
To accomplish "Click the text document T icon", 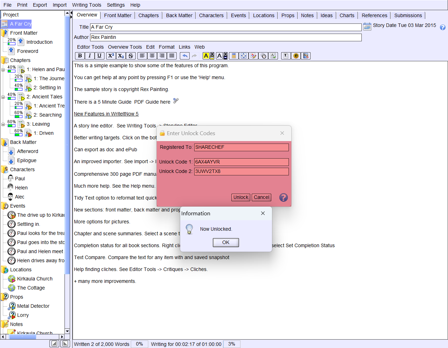I will [286, 56].
